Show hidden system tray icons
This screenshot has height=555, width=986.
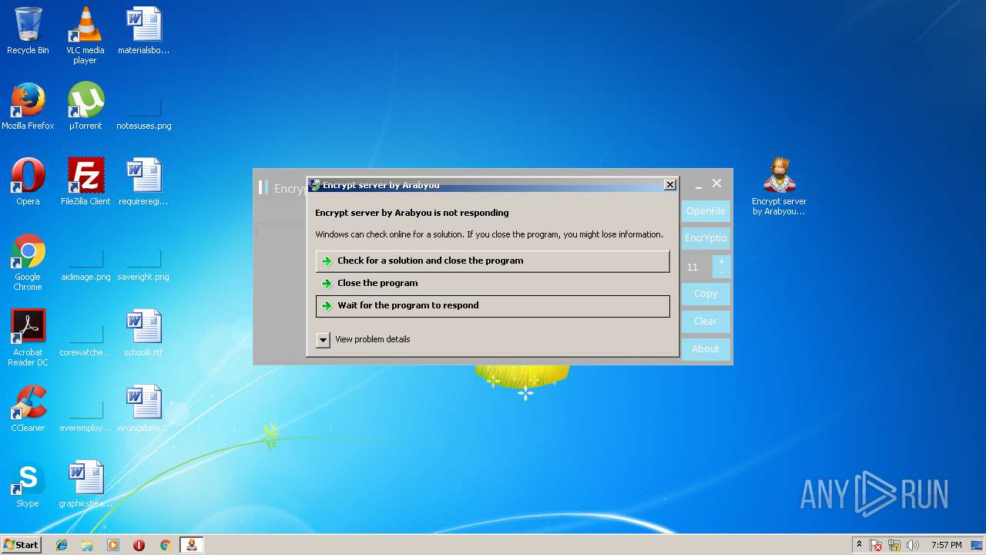click(x=859, y=545)
